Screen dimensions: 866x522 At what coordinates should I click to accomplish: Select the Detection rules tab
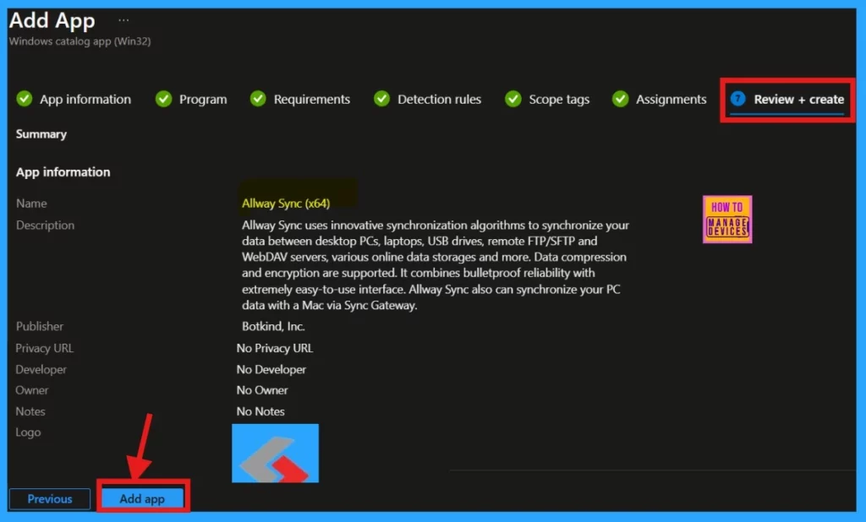point(439,100)
